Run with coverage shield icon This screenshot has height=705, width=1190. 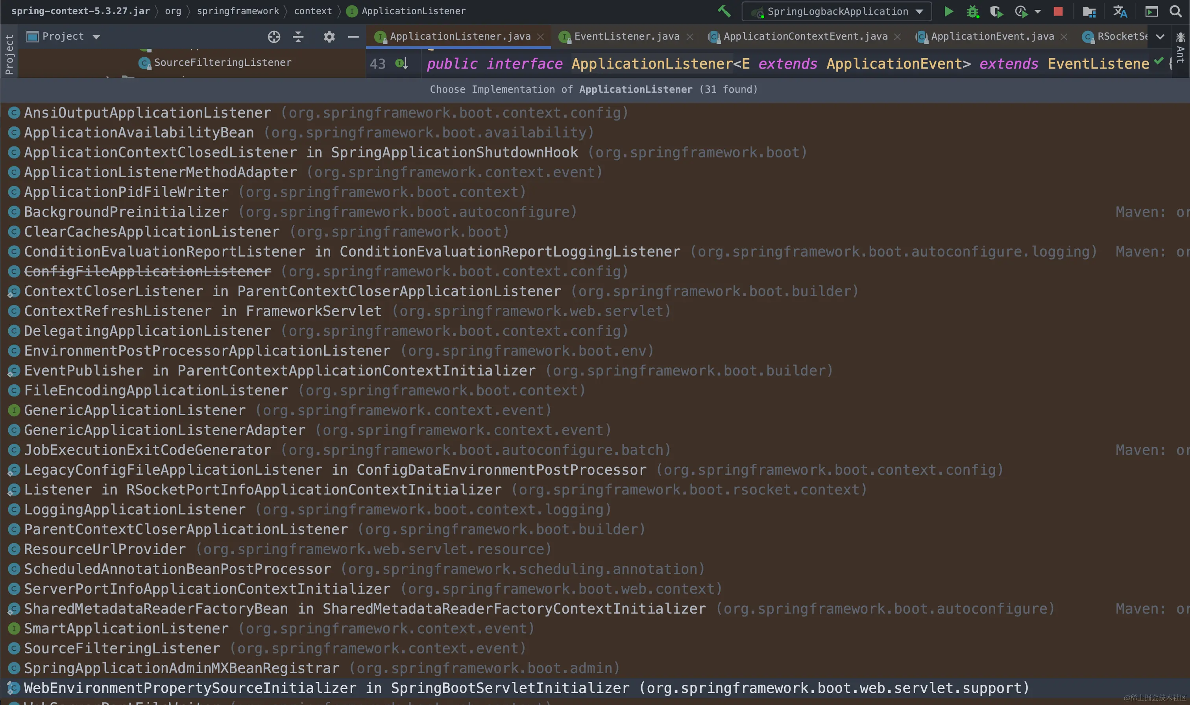click(x=996, y=11)
